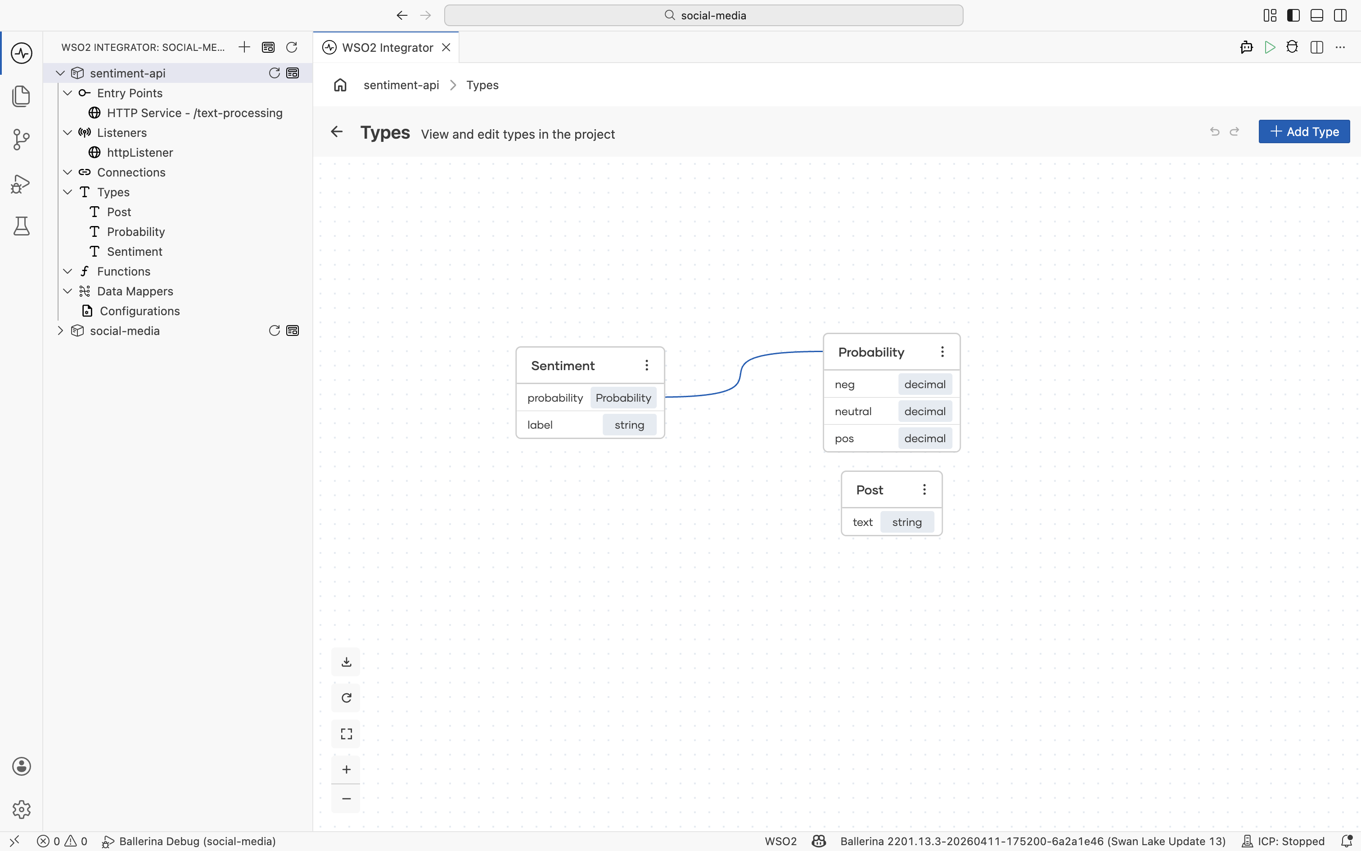The height and width of the screenshot is (851, 1361).
Task: Zoom in on the type diagram
Action: [346, 770]
